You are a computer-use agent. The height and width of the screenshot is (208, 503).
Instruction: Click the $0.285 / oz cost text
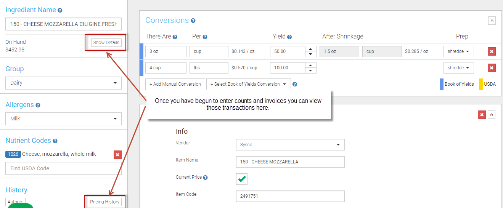(x=416, y=51)
